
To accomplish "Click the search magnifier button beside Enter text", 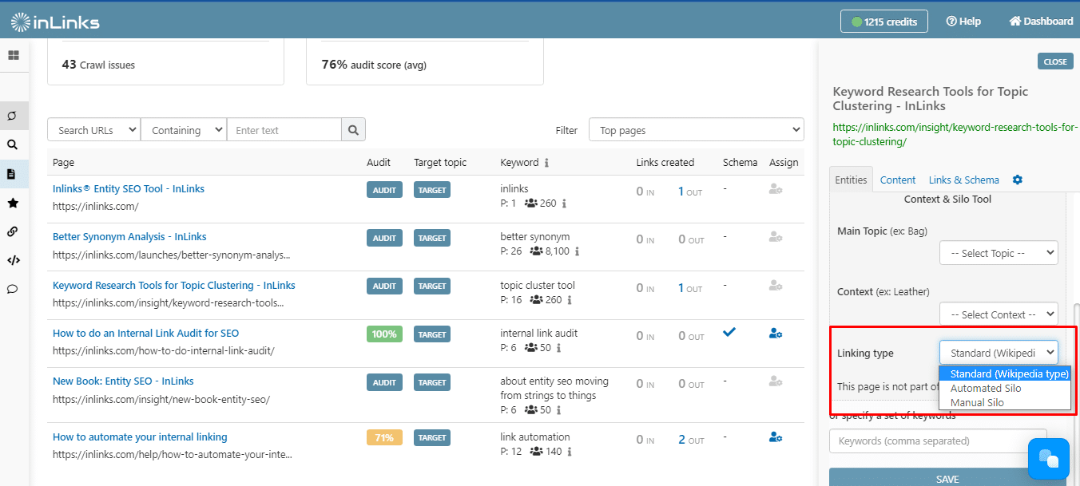I will coord(353,130).
